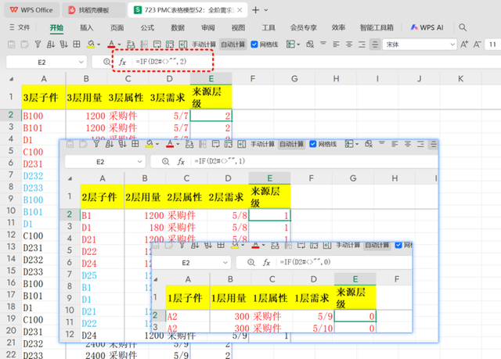Image resolution: width=501 pixels, height=359 pixels.
Task: Click the sort descending icon in main toolbar
Action: 63,45
